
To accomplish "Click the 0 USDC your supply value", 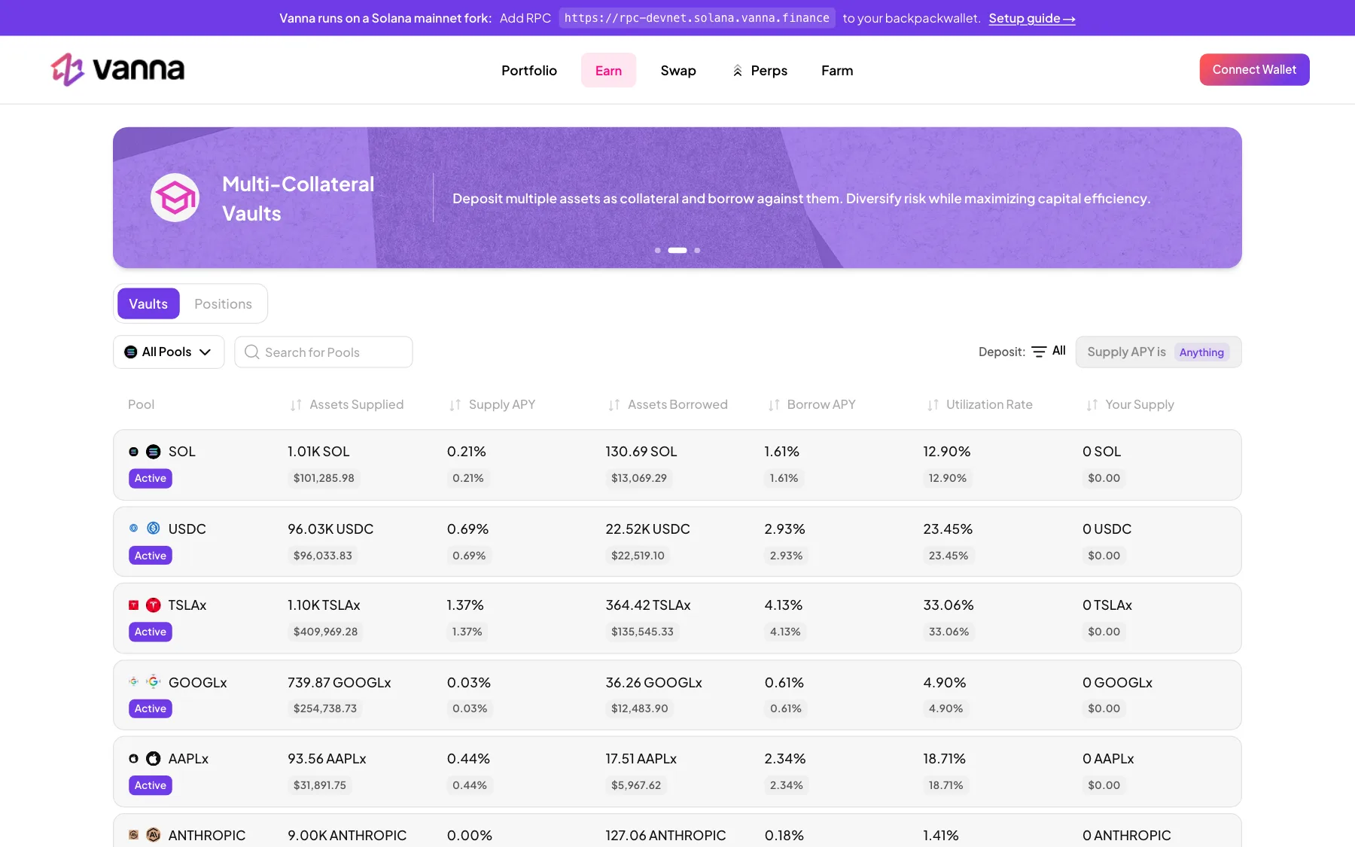I will [1107, 529].
